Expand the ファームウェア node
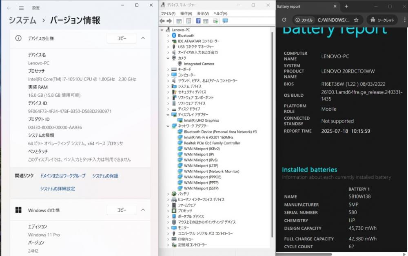The height and width of the screenshot is (256, 408). pyautogui.click(x=168, y=205)
